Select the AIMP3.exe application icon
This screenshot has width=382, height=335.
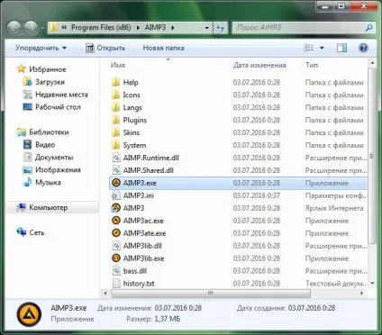point(116,183)
